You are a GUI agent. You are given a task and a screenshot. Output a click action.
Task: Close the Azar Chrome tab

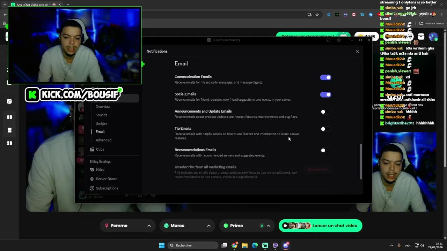coord(60,5)
